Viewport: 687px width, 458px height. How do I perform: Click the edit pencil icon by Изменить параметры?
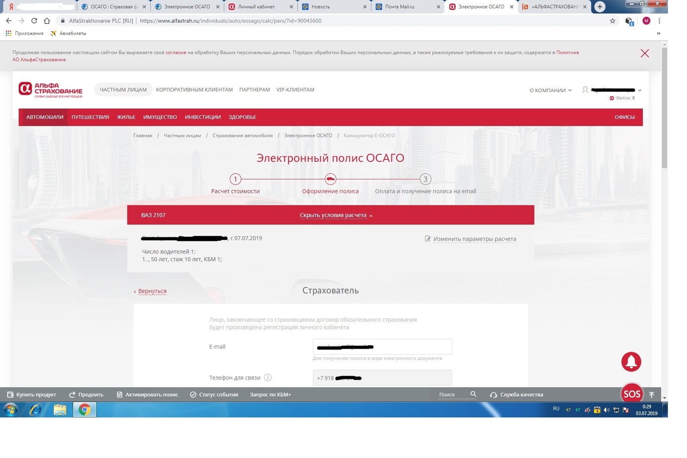(x=428, y=239)
